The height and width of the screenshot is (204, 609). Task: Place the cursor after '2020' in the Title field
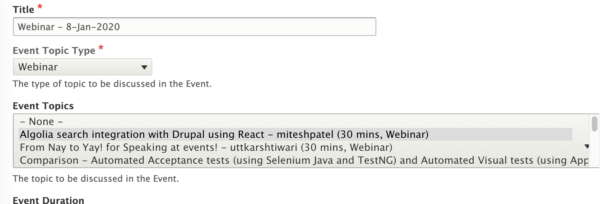[121, 27]
